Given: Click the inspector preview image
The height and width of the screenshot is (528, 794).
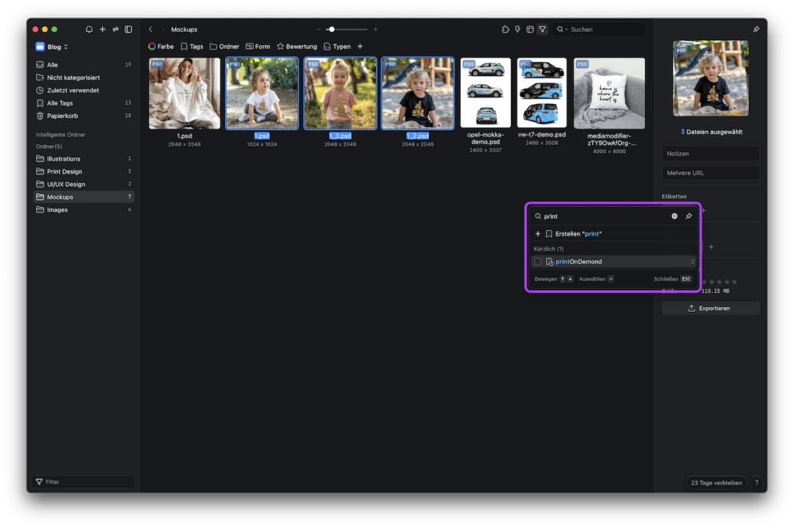Looking at the screenshot, I should pos(711,78).
